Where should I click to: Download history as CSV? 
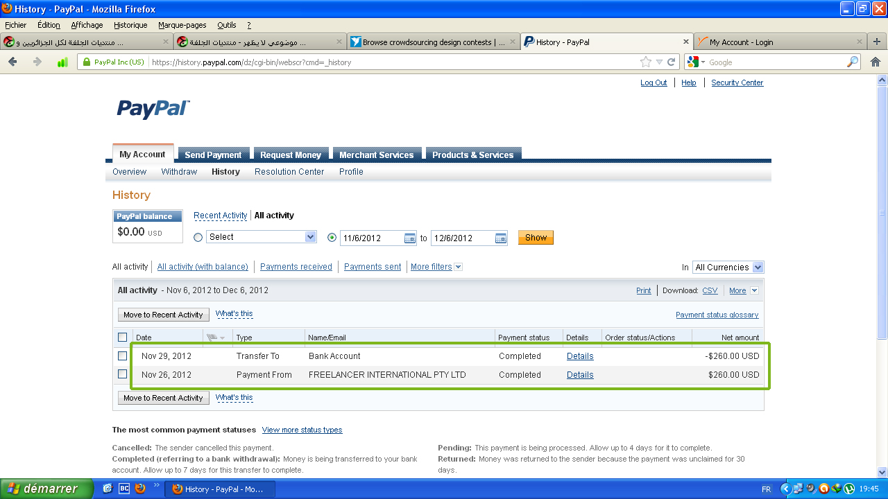point(710,291)
